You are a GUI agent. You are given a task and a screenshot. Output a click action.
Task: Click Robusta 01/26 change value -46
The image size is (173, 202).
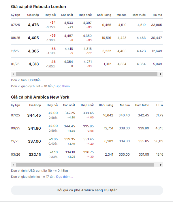53,62
